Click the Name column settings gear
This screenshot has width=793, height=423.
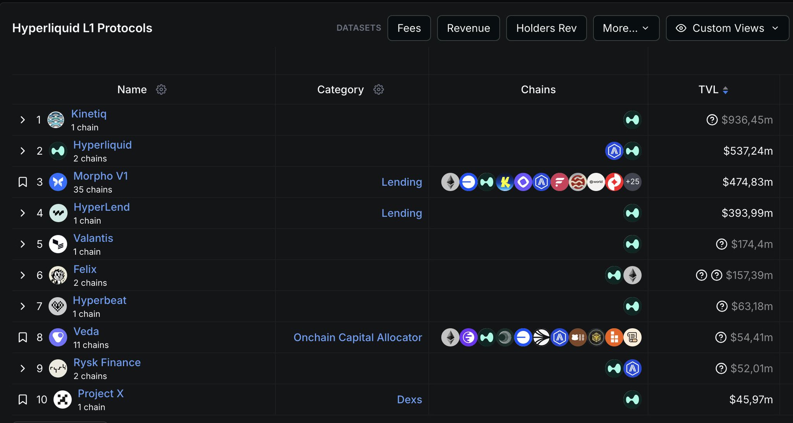click(x=161, y=90)
